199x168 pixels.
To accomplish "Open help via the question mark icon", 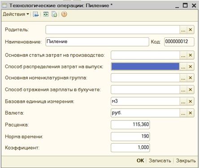I will (64, 14).
